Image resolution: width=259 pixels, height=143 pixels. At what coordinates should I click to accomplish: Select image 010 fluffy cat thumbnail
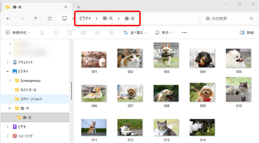point(238,89)
